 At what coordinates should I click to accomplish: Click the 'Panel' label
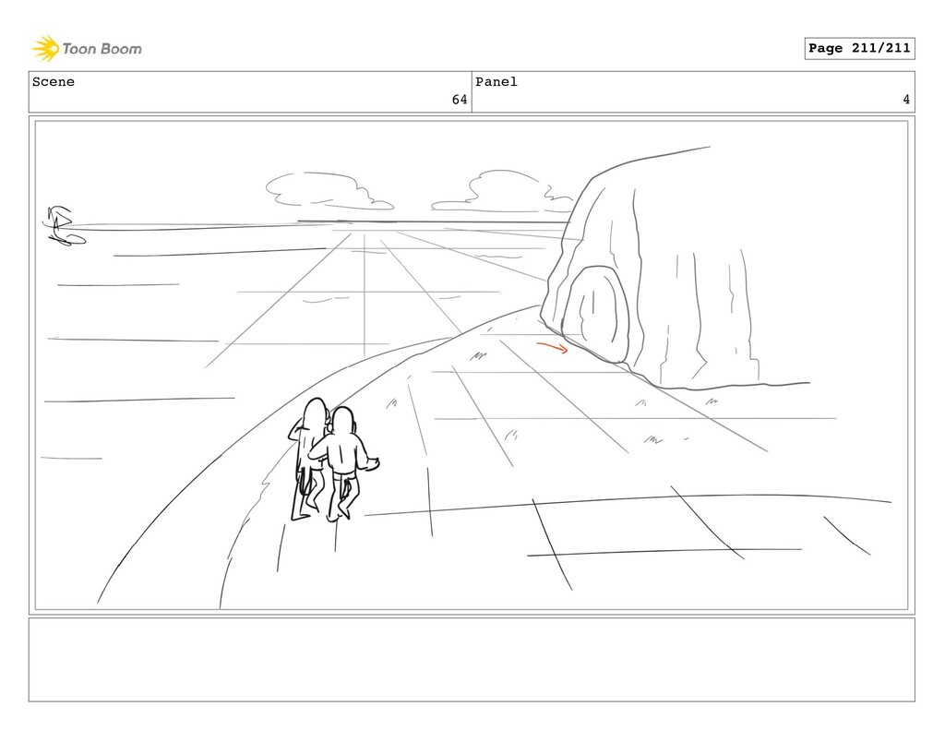click(496, 82)
